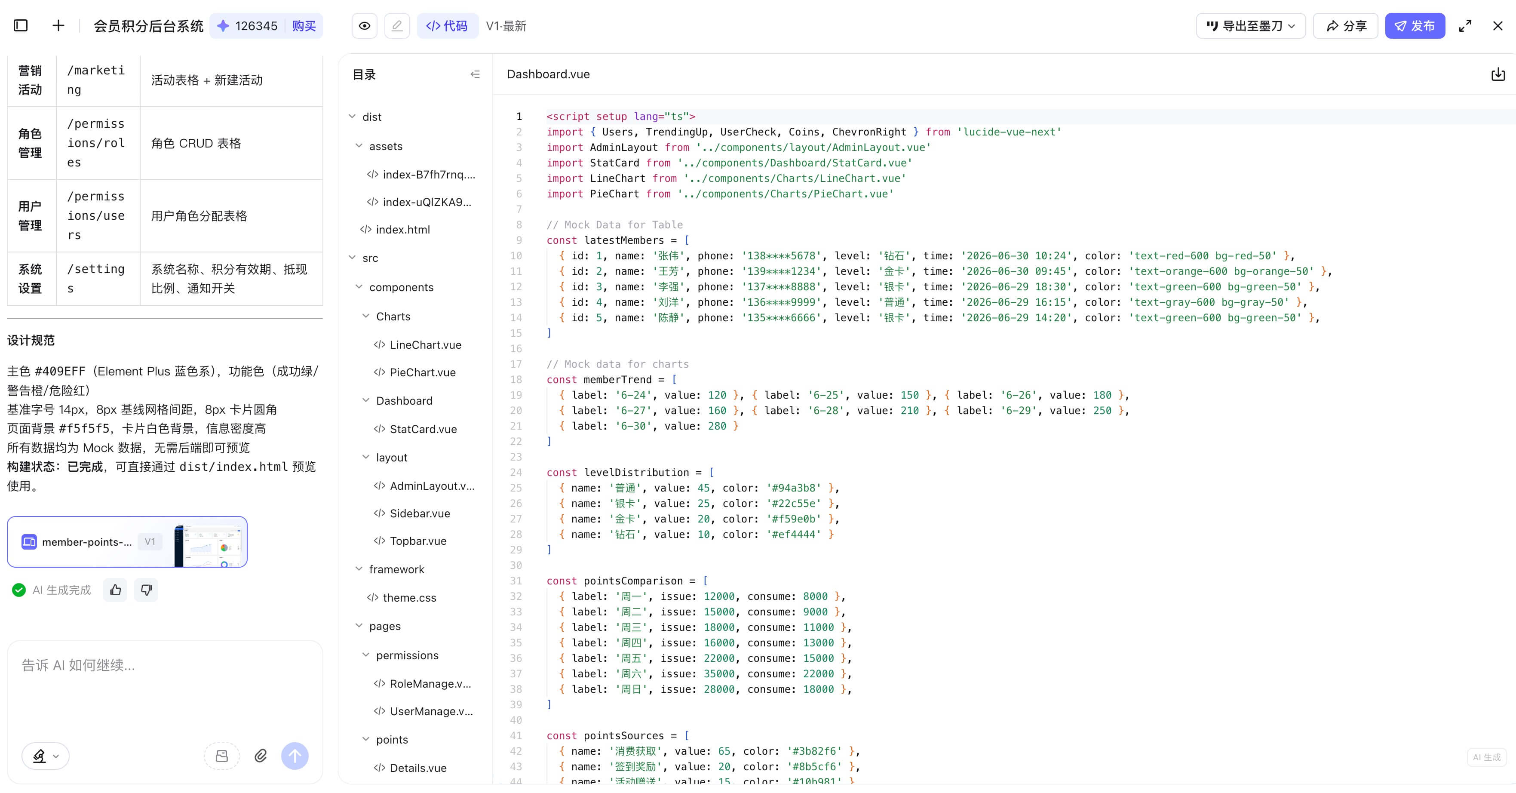Open the brush mode dropdown in chat box
Viewport: 1516px width, 793px height.
[x=46, y=756]
